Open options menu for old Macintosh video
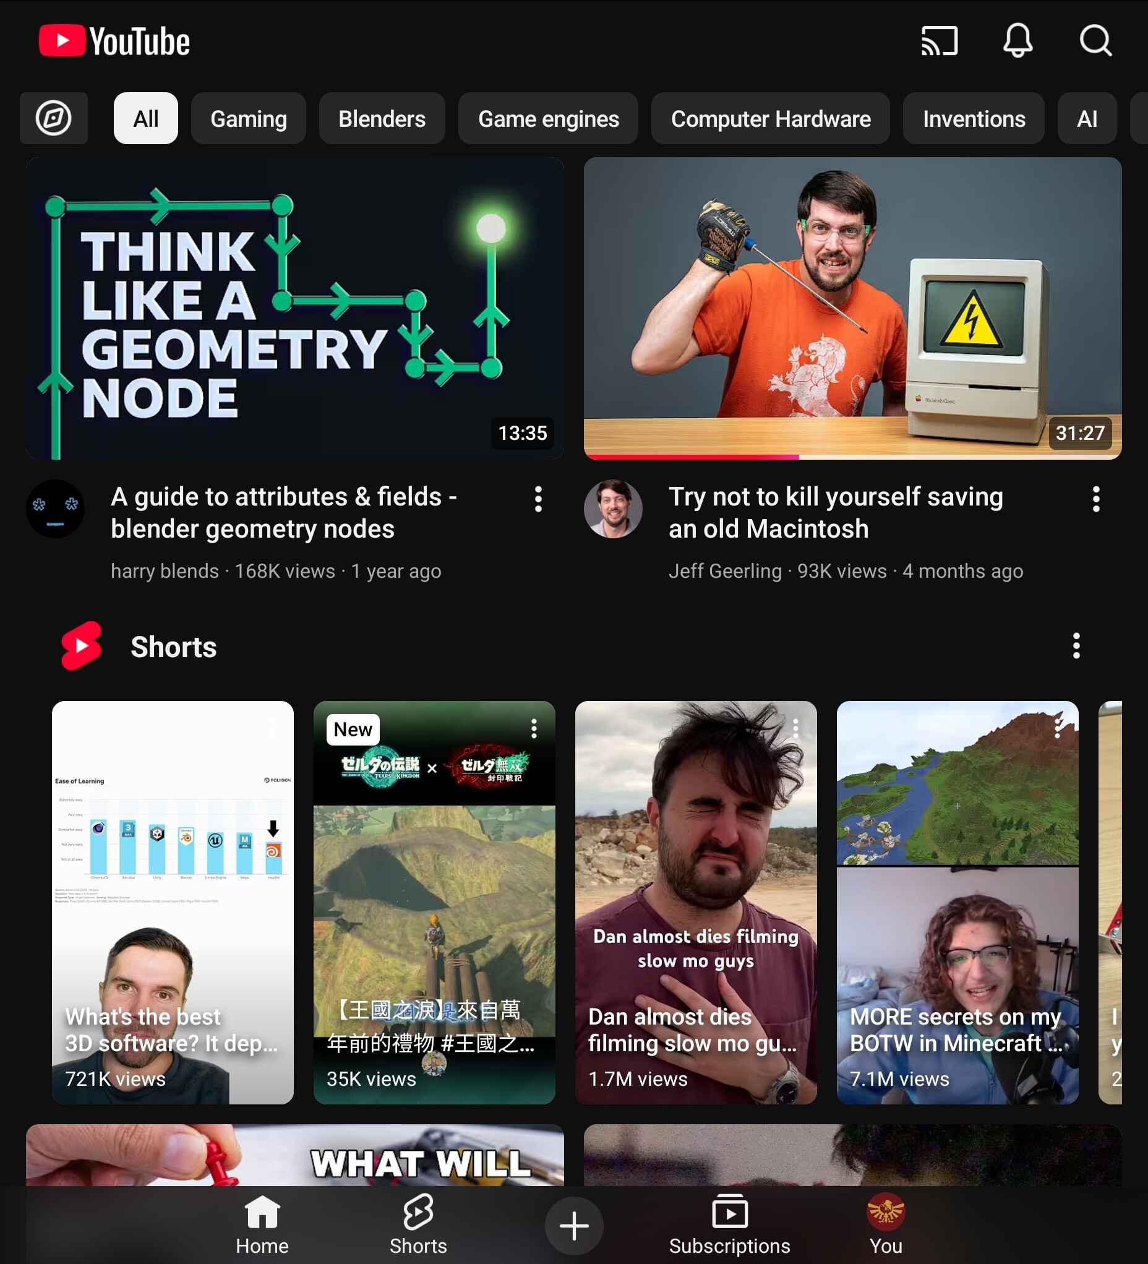The height and width of the screenshot is (1264, 1148). [x=1095, y=499]
